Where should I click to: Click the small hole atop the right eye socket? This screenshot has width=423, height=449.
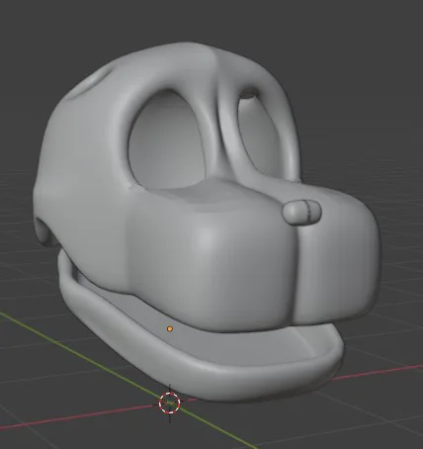249,95
